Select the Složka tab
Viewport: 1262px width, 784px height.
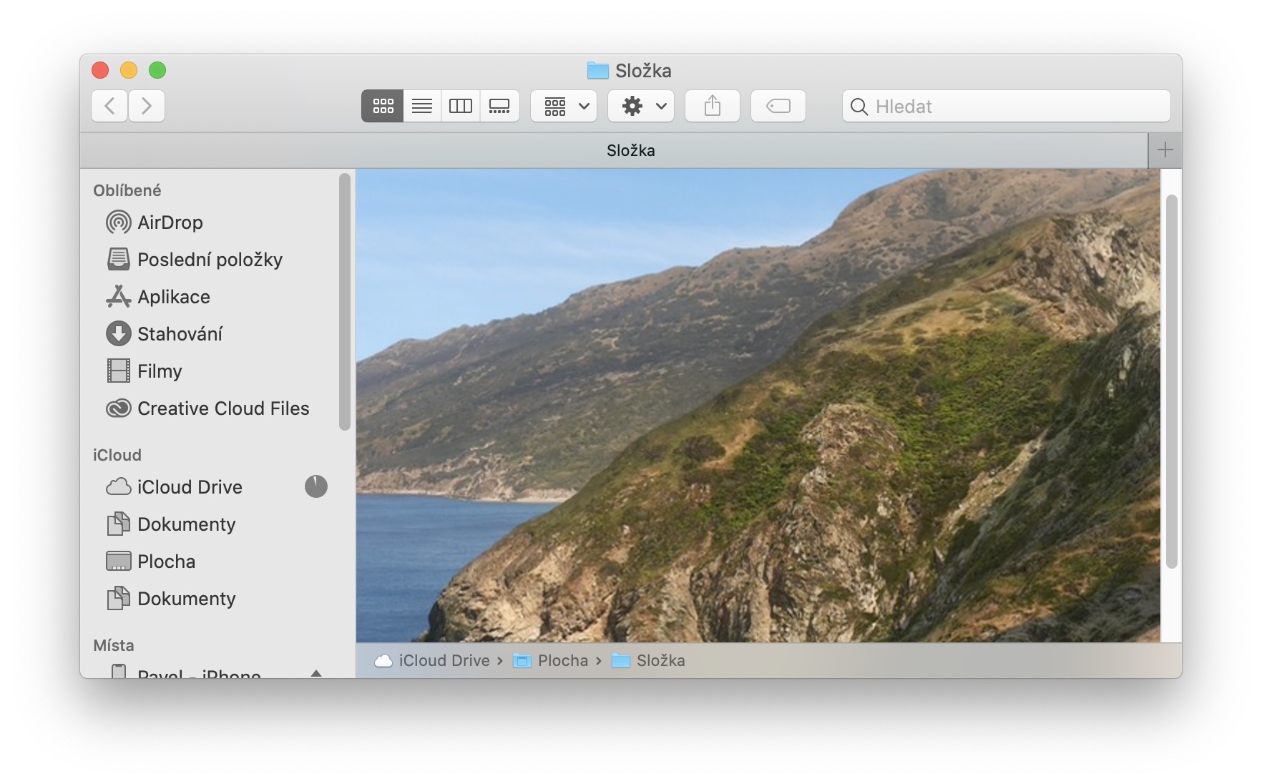tap(630, 150)
